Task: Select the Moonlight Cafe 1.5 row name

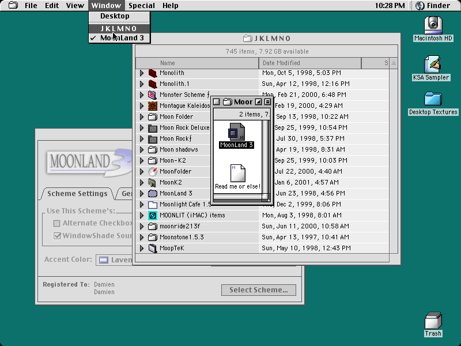Action: pyautogui.click(x=185, y=205)
